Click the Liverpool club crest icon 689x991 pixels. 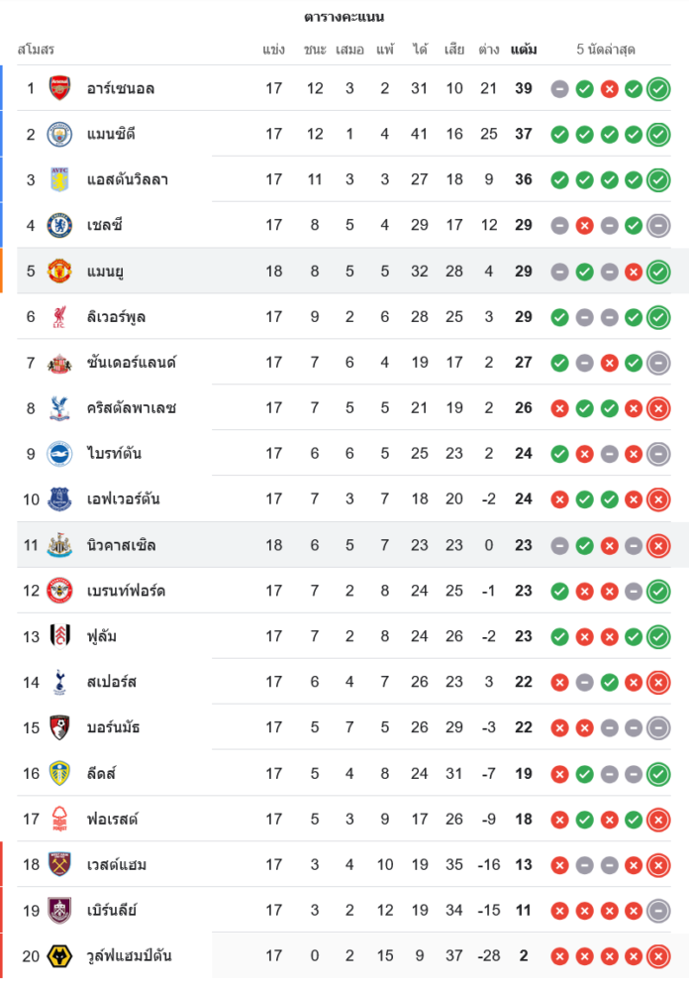60,317
